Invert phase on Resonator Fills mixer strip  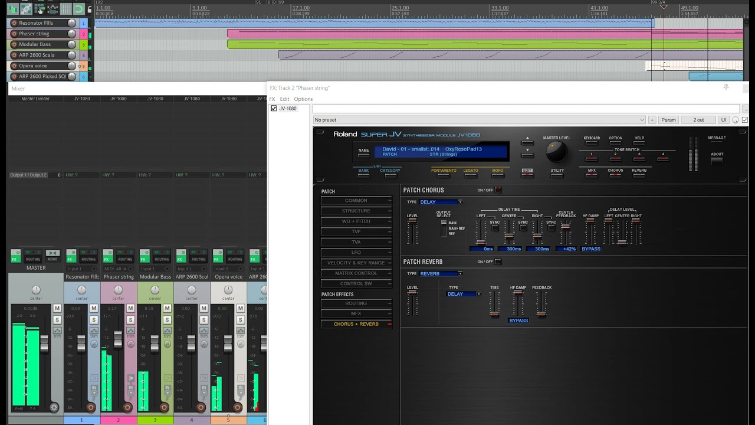(94, 343)
